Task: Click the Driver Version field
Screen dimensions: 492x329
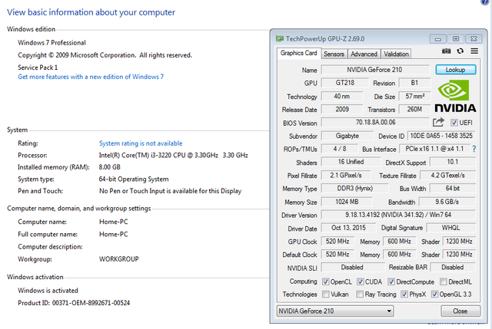Action: coord(398,215)
